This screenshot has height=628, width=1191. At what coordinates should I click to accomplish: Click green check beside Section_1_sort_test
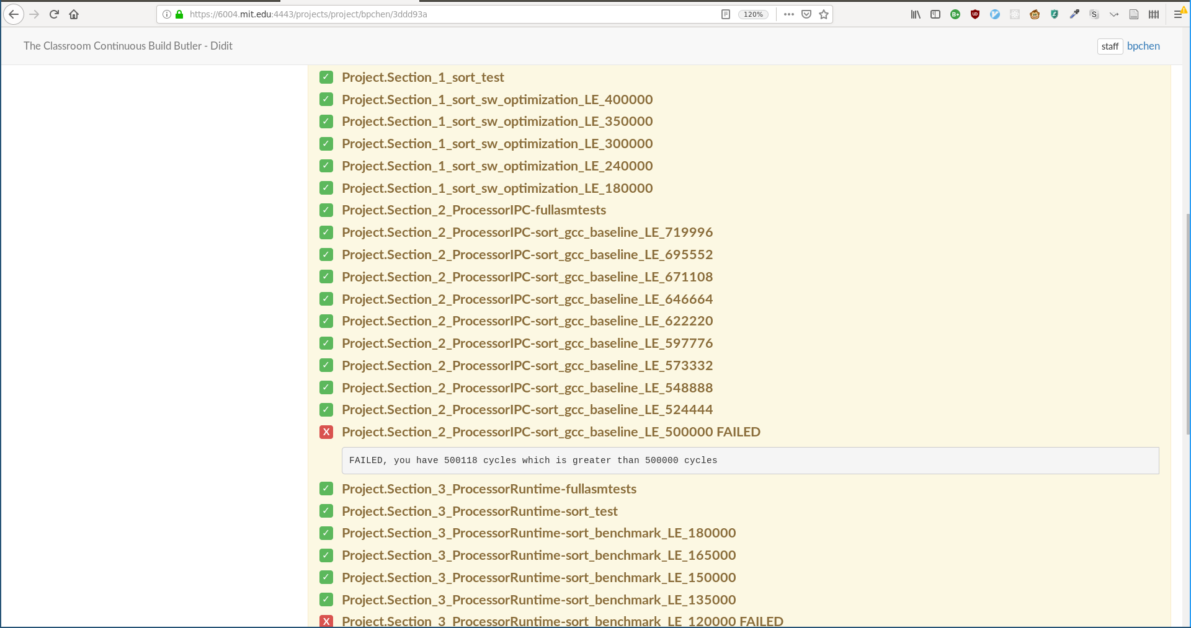(x=326, y=77)
